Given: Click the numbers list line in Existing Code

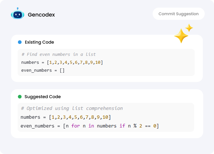Looking at the screenshot, I should [62, 62].
